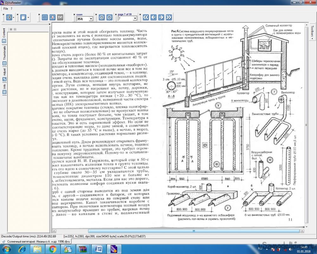Open the File menu
Viewport: 317px width, 254px height.
(6, 9)
